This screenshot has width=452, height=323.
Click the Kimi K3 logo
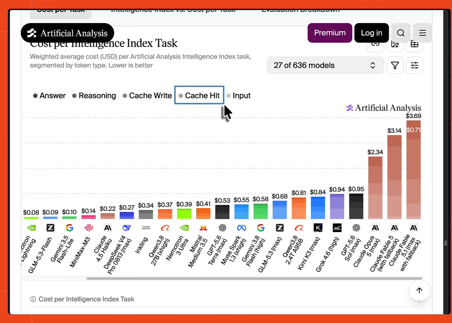pos(318,228)
